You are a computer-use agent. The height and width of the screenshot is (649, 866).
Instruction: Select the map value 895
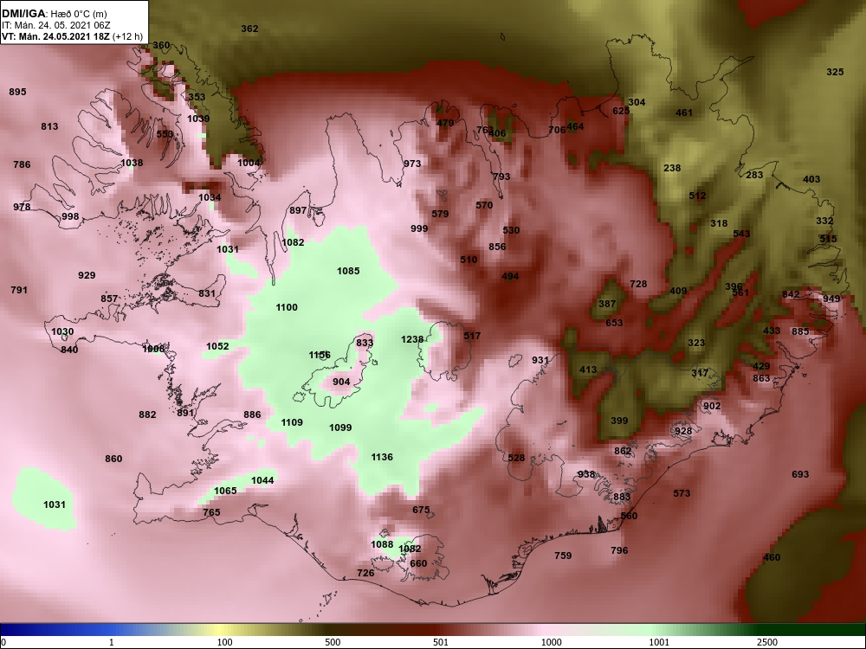coord(17,93)
